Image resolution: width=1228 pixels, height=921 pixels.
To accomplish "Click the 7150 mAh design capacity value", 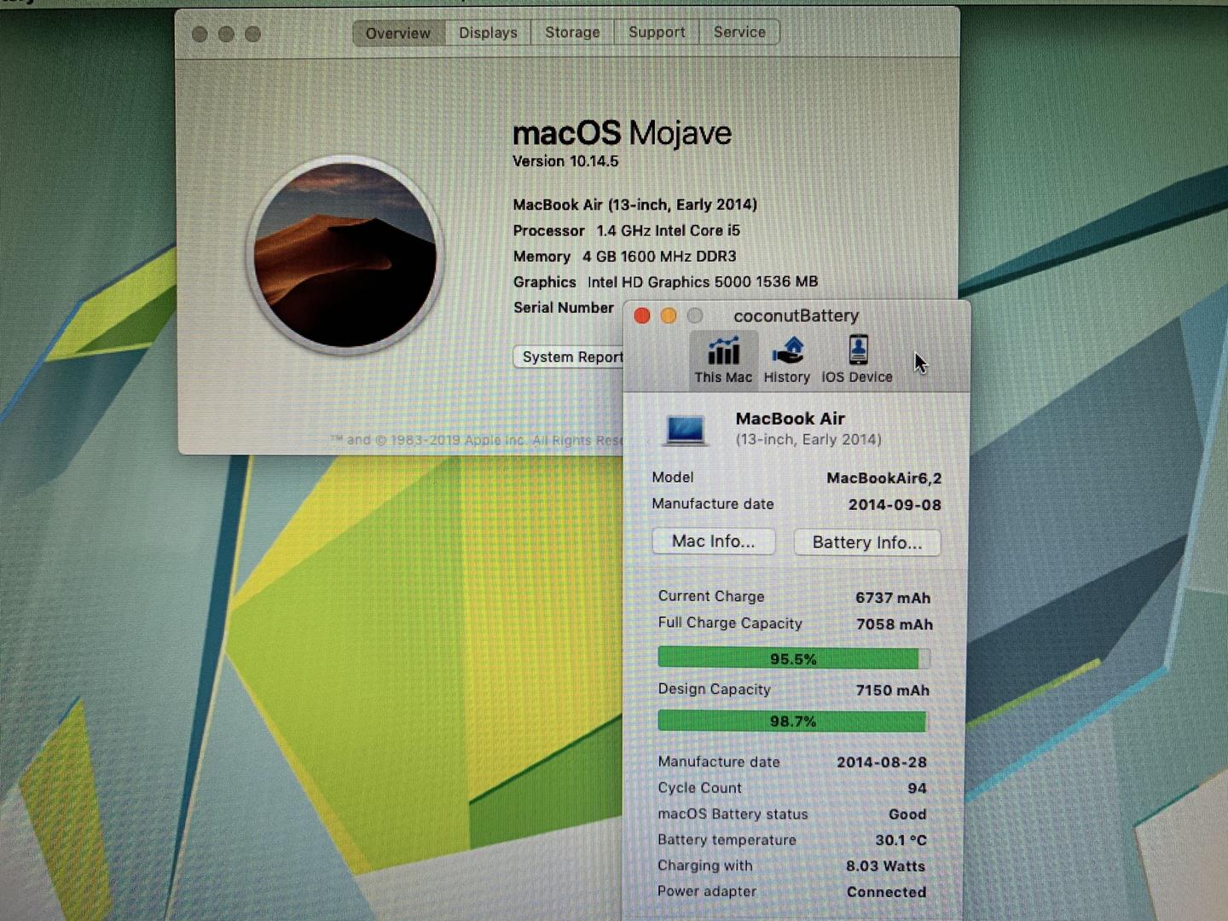I will pos(893,690).
